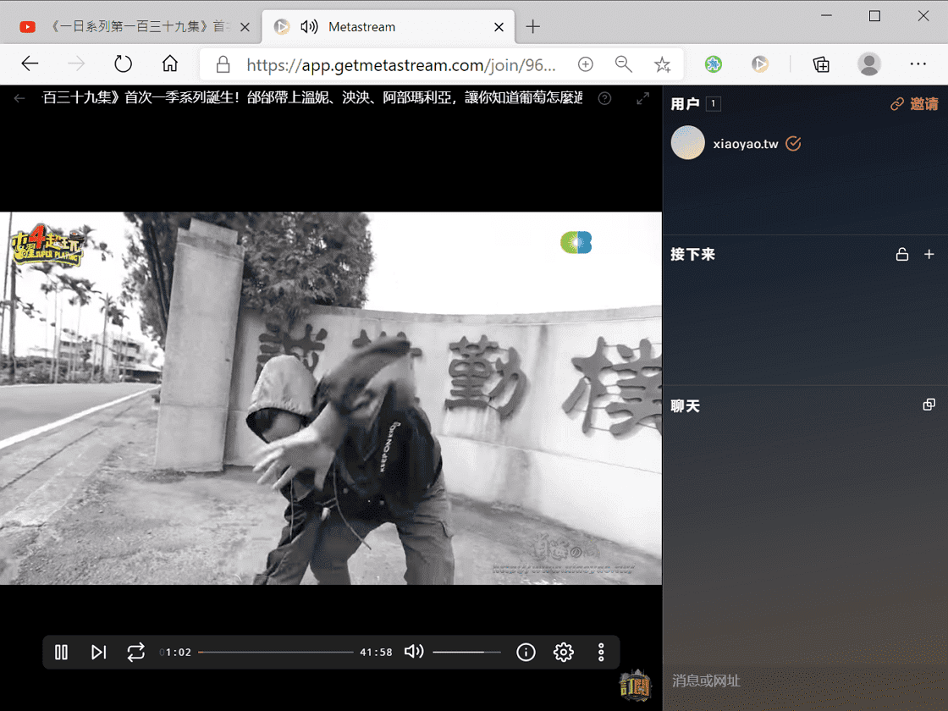The width and height of the screenshot is (948, 711).
Task: Toggle the queue lock icon
Action: (x=902, y=255)
